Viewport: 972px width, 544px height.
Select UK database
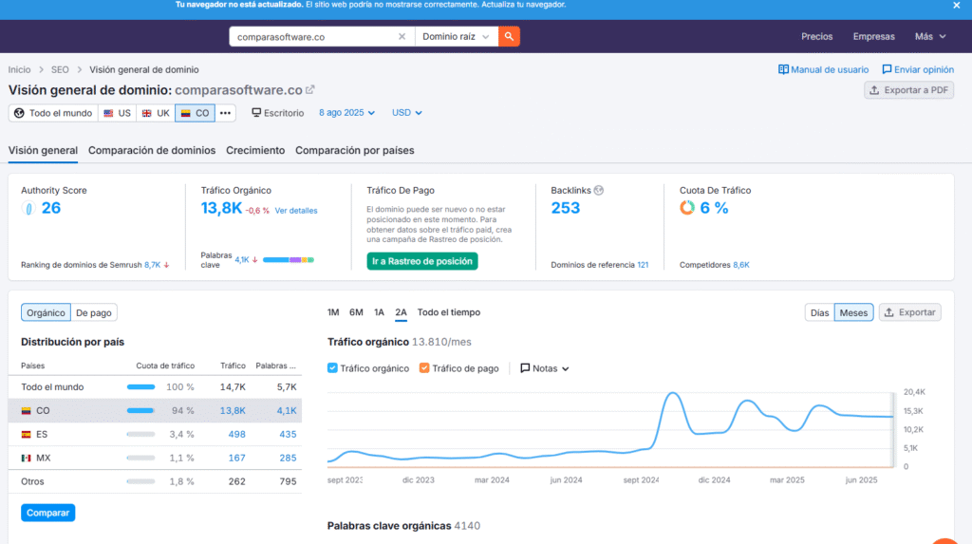point(156,113)
